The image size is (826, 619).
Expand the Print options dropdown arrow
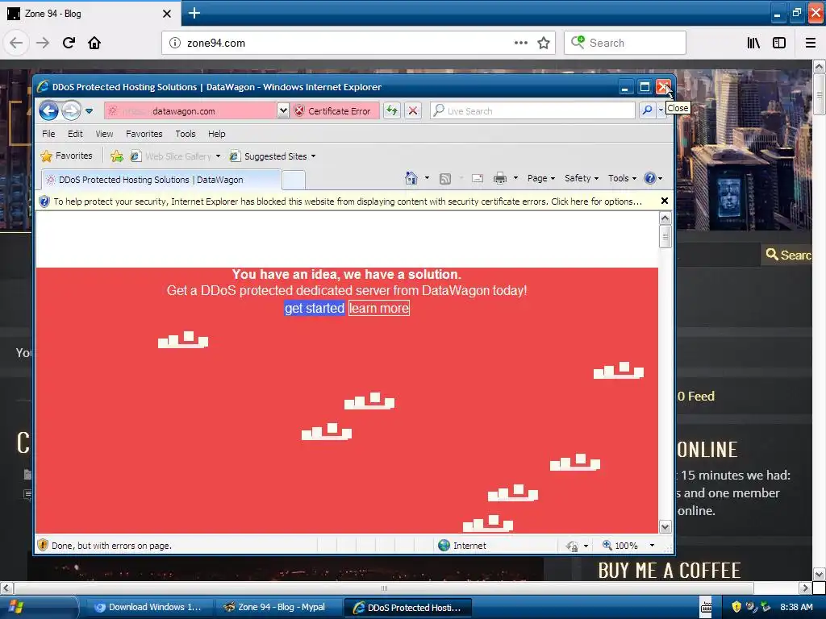coord(515,178)
